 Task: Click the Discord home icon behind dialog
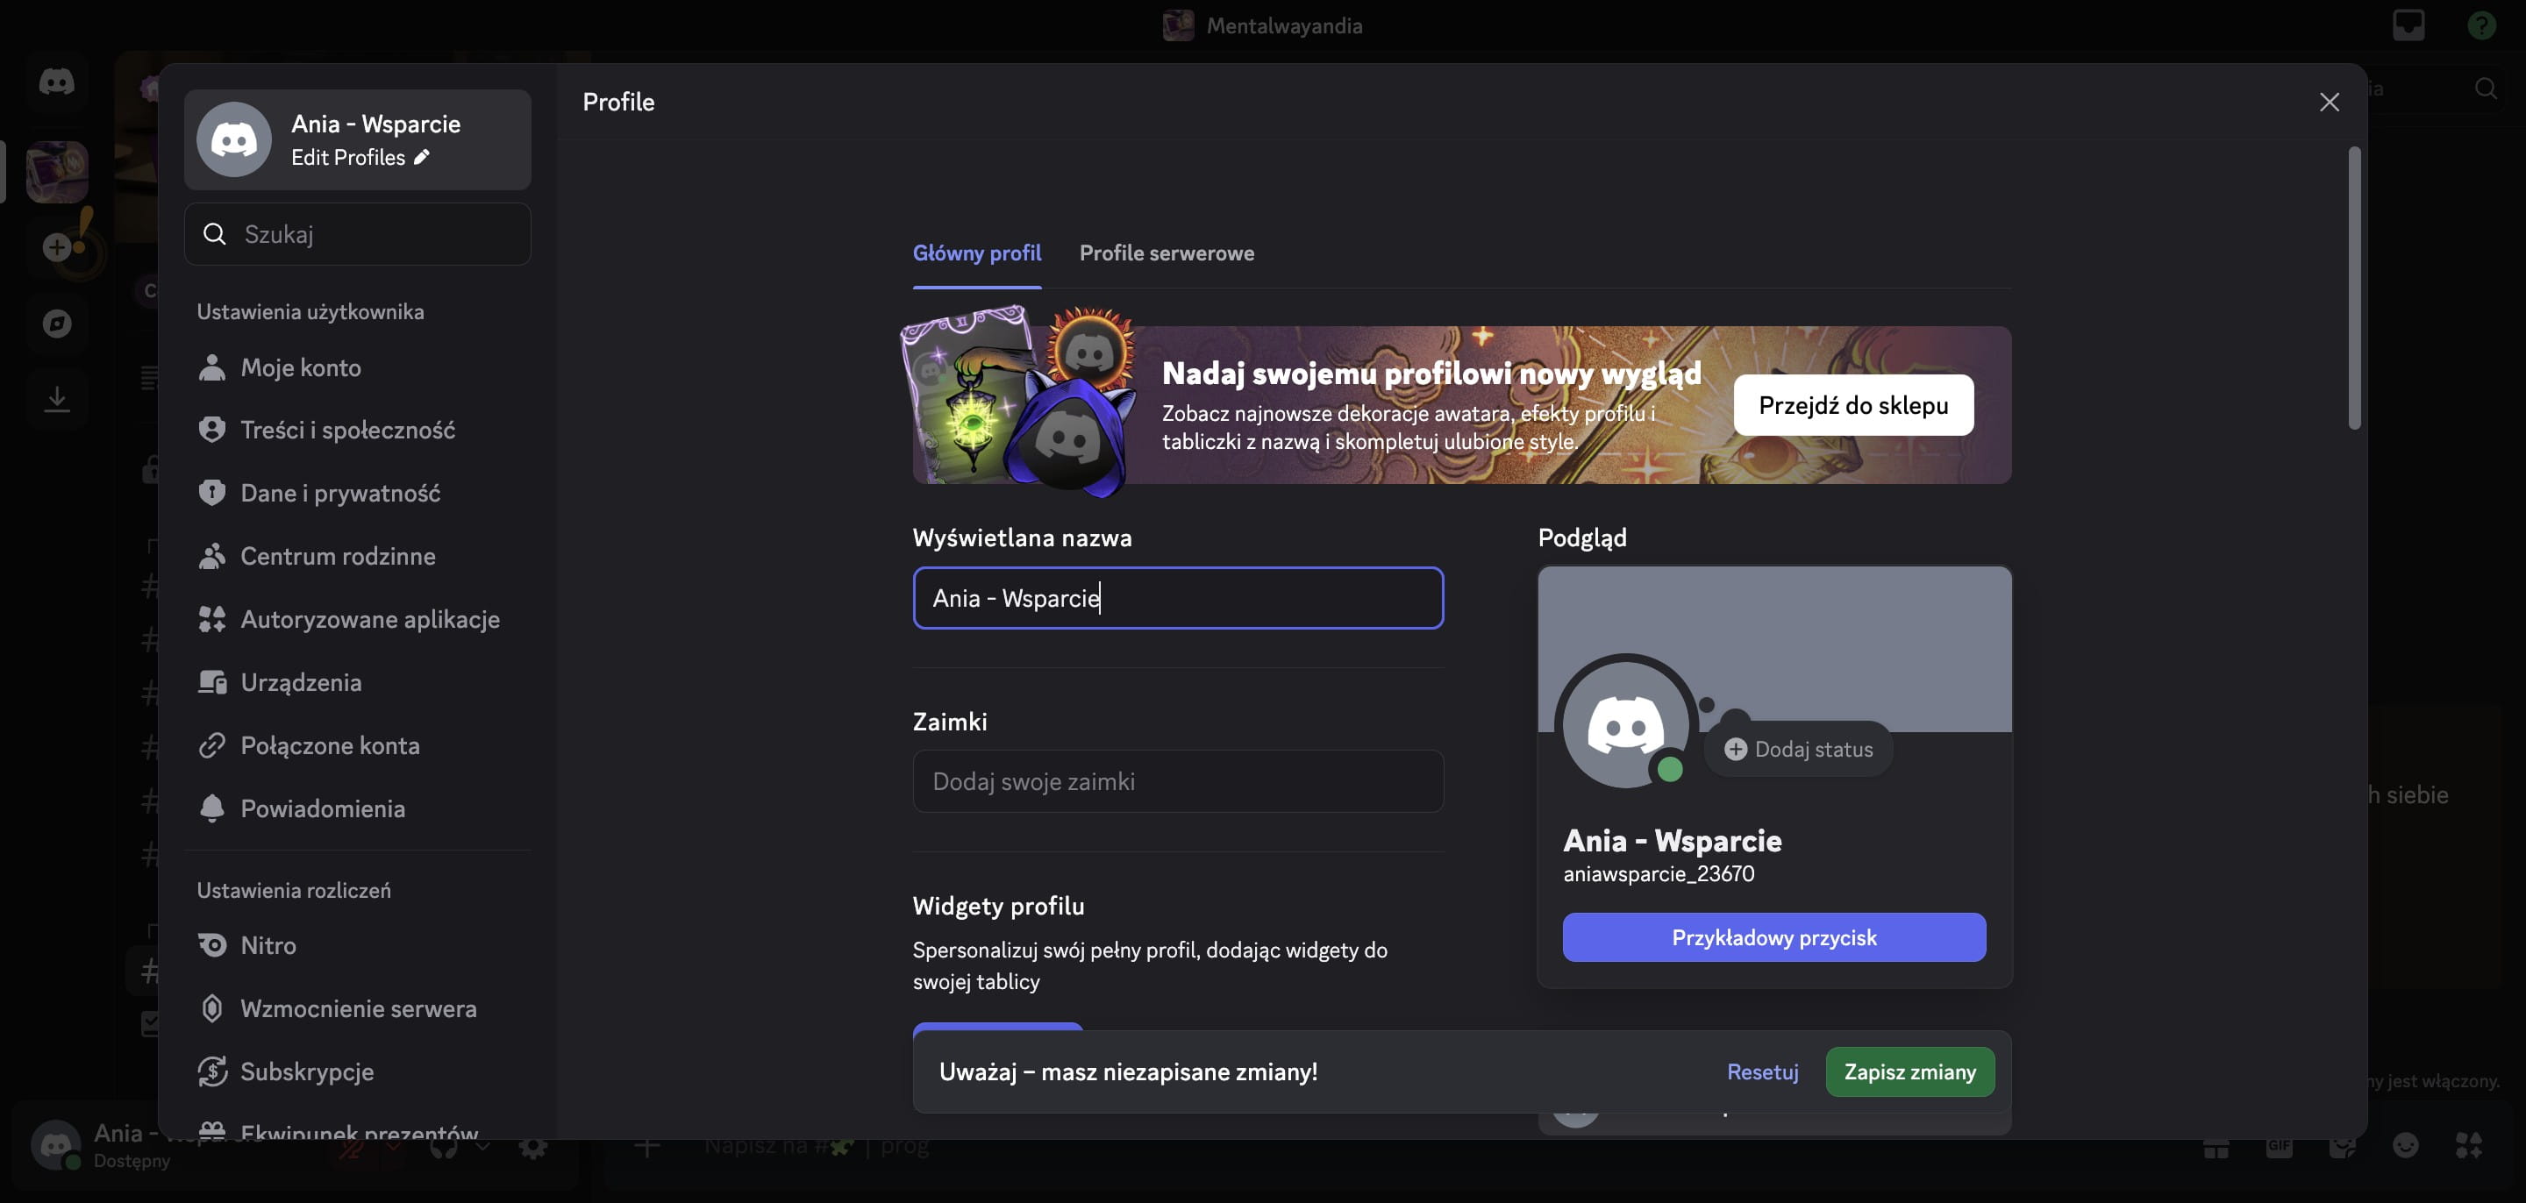57,82
